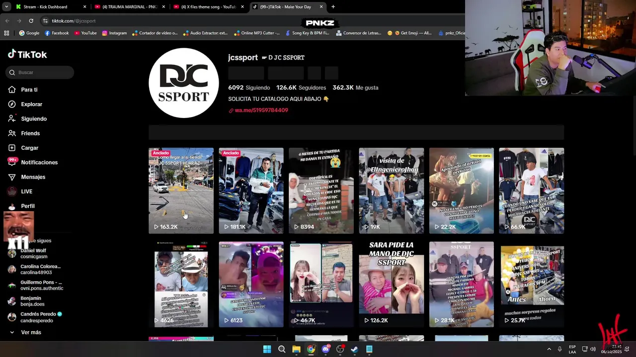Screen dimensions: 636x357
Task: Open Candrés Peredo account
Action: click(35, 317)
